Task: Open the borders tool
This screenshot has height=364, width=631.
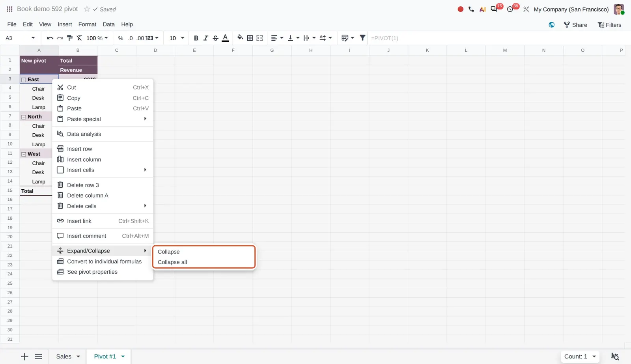Action: pos(250,38)
